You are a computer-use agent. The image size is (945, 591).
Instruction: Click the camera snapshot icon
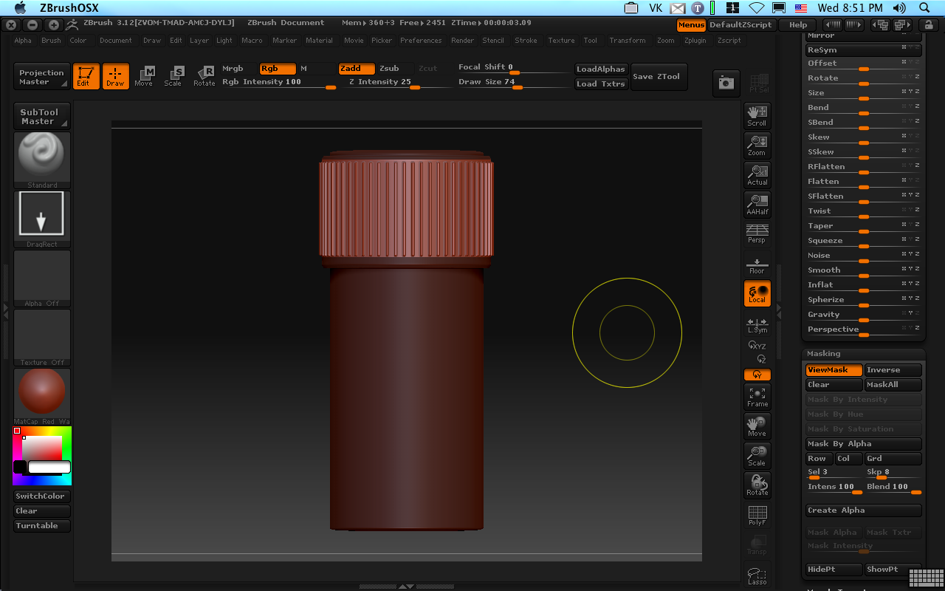point(726,83)
